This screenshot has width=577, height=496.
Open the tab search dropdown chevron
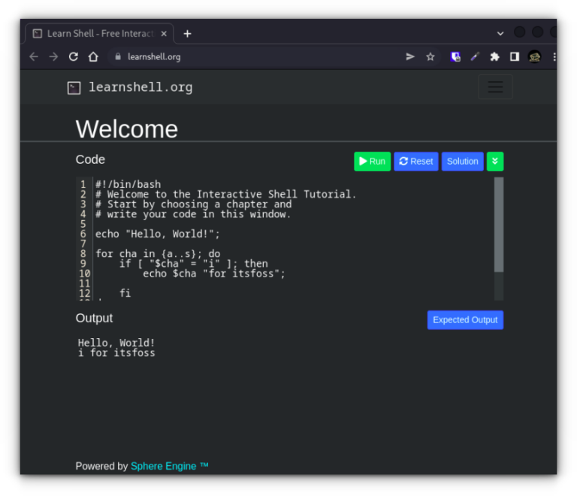click(500, 33)
